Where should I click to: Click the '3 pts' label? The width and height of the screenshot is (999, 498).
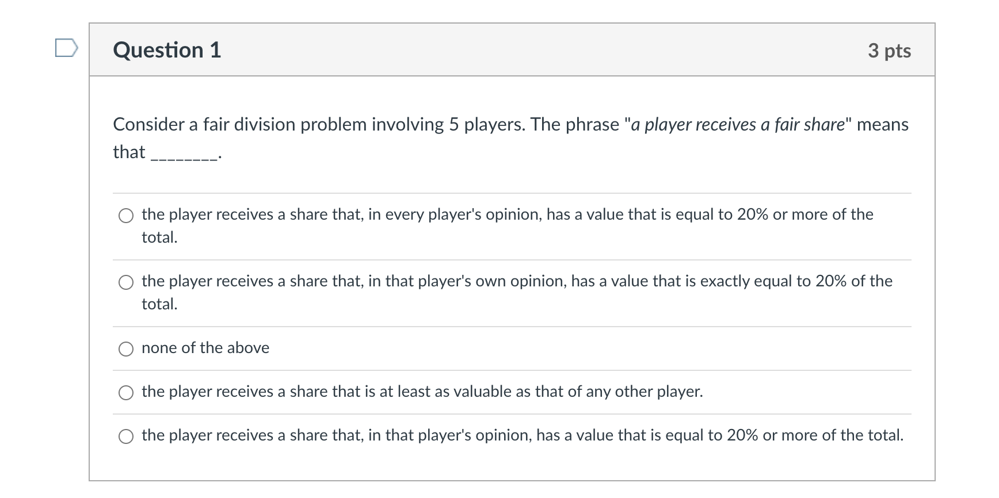point(890,51)
